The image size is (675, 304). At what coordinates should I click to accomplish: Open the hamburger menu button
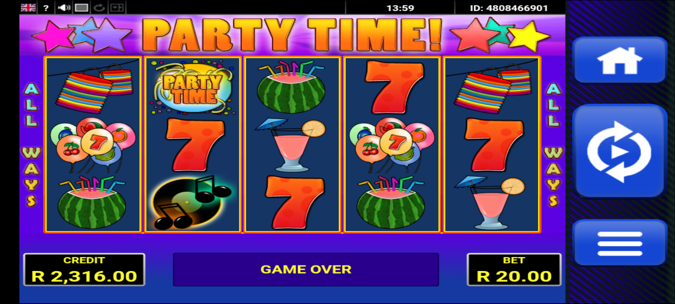click(x=619, y=243)
